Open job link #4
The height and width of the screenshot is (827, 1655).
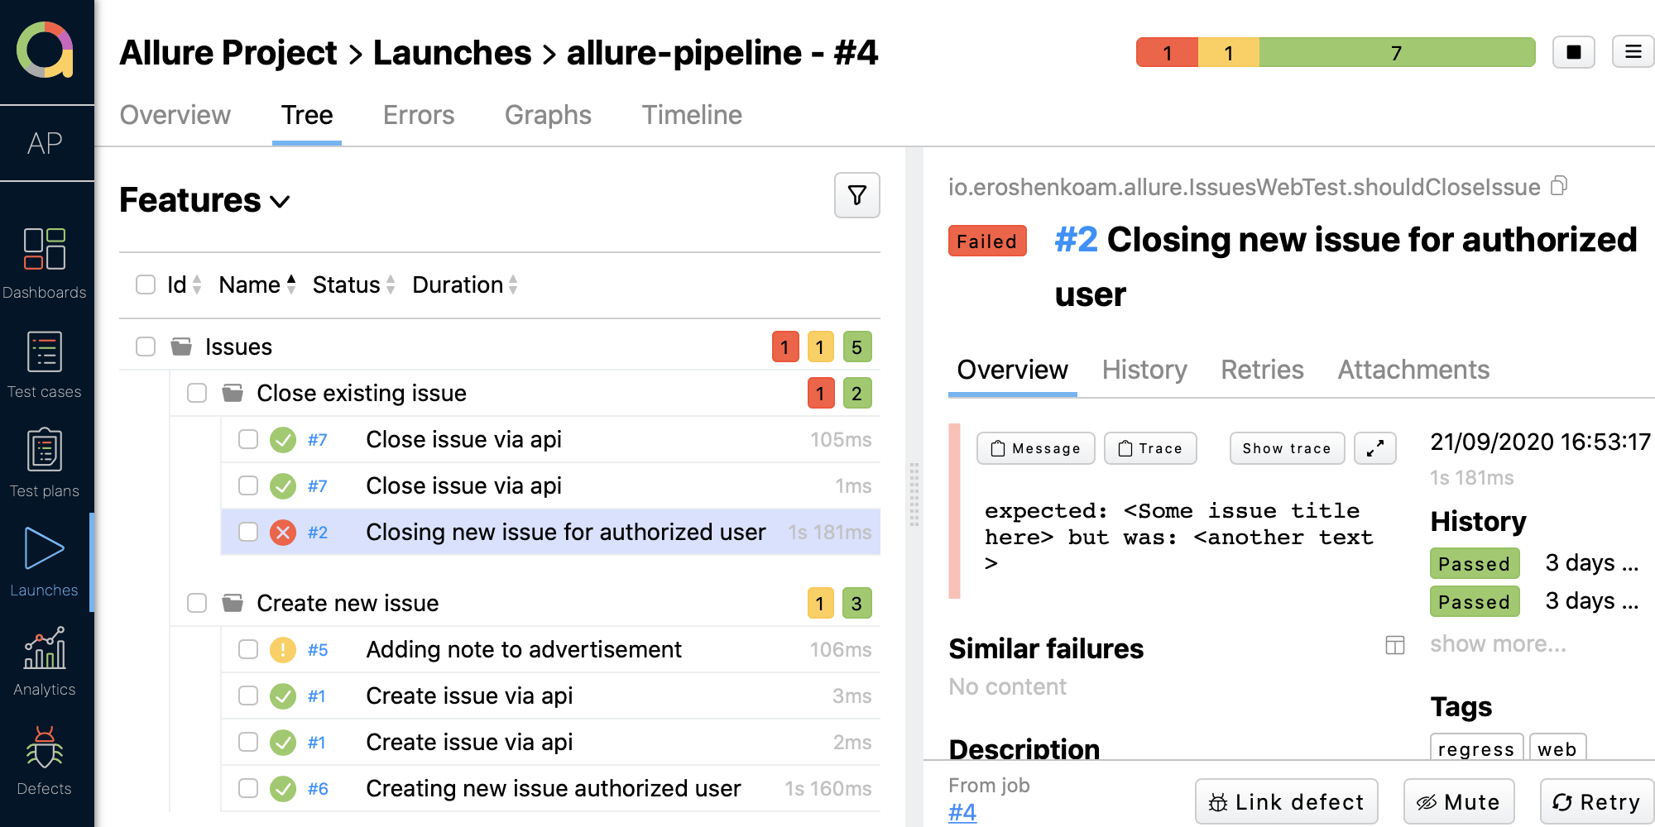coord(962,812)
